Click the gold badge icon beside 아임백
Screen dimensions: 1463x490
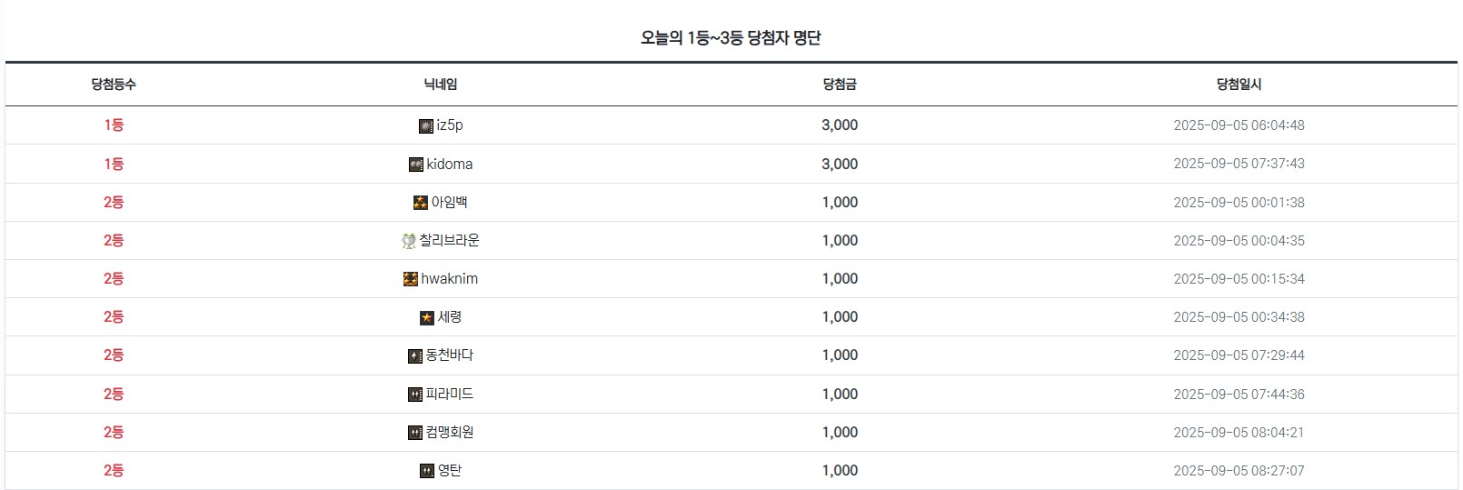(420, 203)
